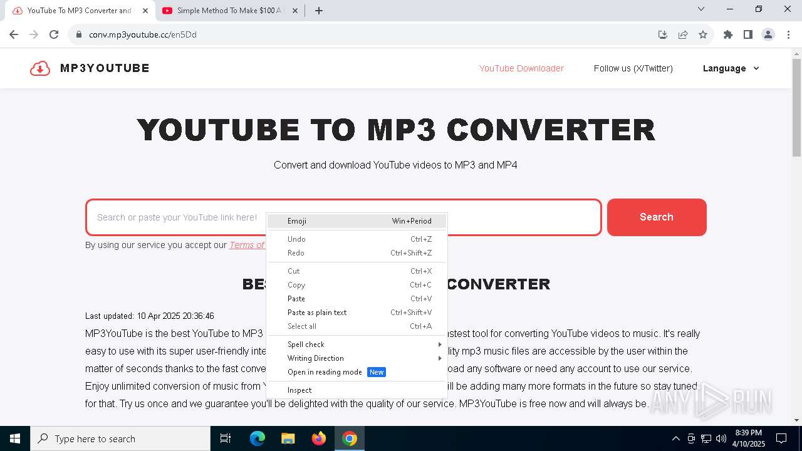The height and width of the screenshot is (451, 802).
Task: Expand Writing Direction submenu
Action: pos(357,358)
